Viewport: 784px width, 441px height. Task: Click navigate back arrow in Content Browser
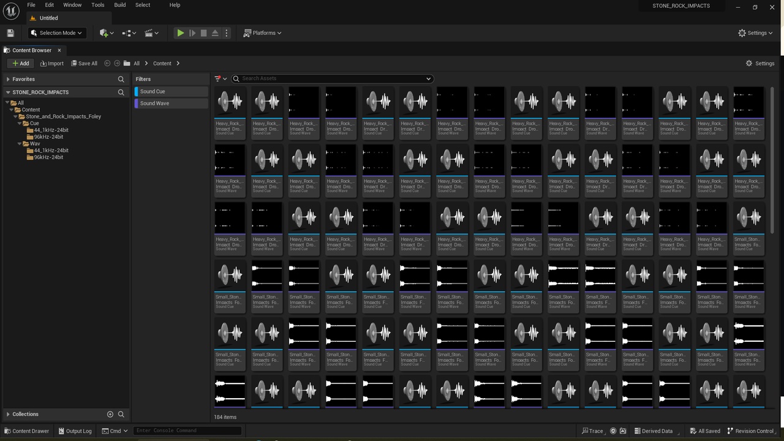[x=107, y=63]
